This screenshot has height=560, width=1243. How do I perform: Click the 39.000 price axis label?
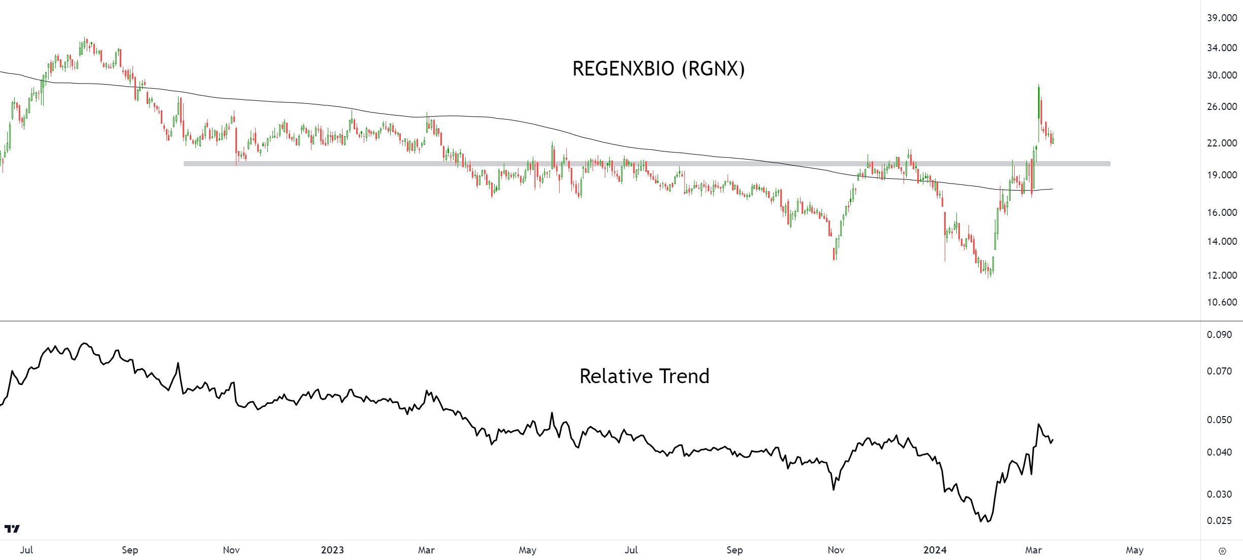(1222, 18)
